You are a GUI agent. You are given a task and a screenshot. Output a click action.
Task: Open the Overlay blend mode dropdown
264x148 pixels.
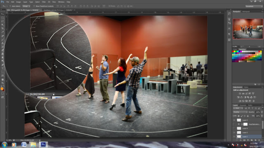(240, 112)
